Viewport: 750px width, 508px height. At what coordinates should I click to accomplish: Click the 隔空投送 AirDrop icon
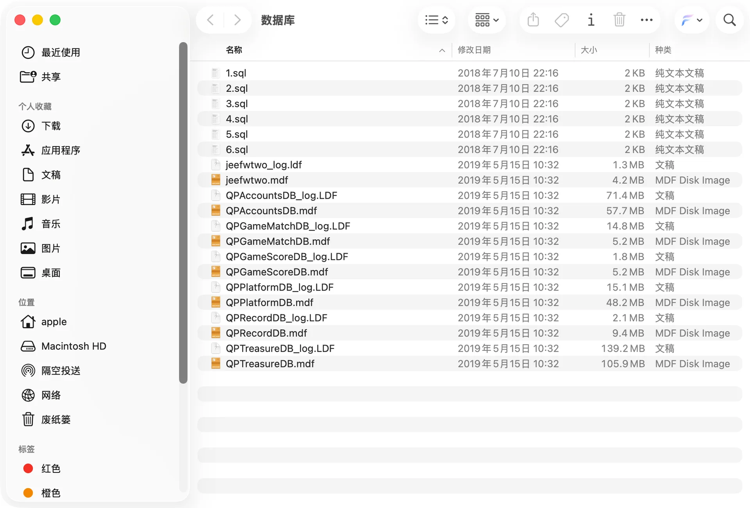point(28,371)
